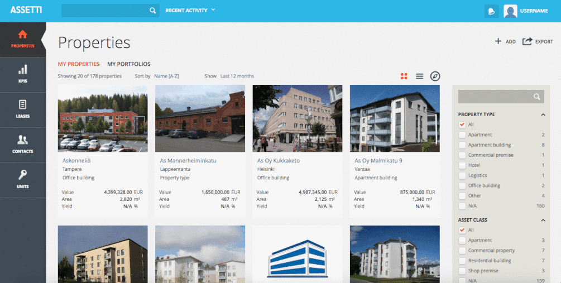The width and height of the screenshot is (561, 283).
Task: Click the filter panel search field
Action: (x=494, y=97)
